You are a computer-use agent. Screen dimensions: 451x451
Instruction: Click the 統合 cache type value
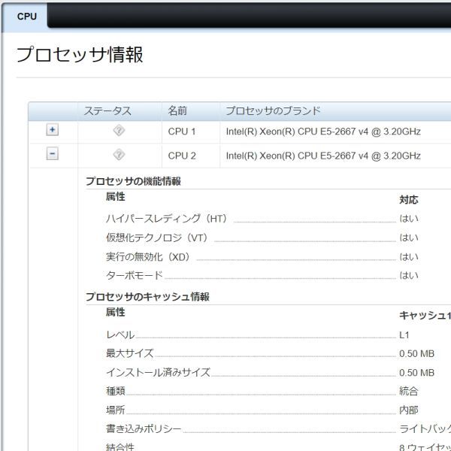409,391
